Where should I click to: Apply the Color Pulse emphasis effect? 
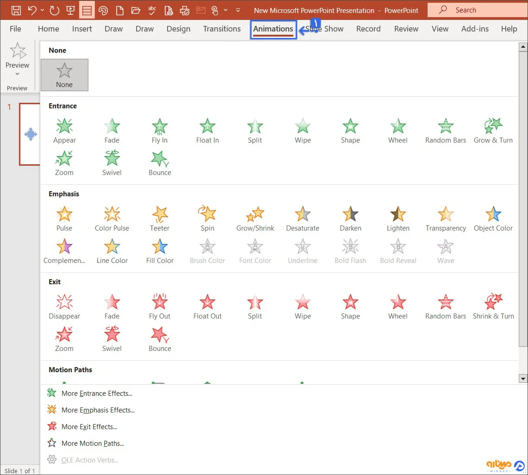(x=112, y=219)
